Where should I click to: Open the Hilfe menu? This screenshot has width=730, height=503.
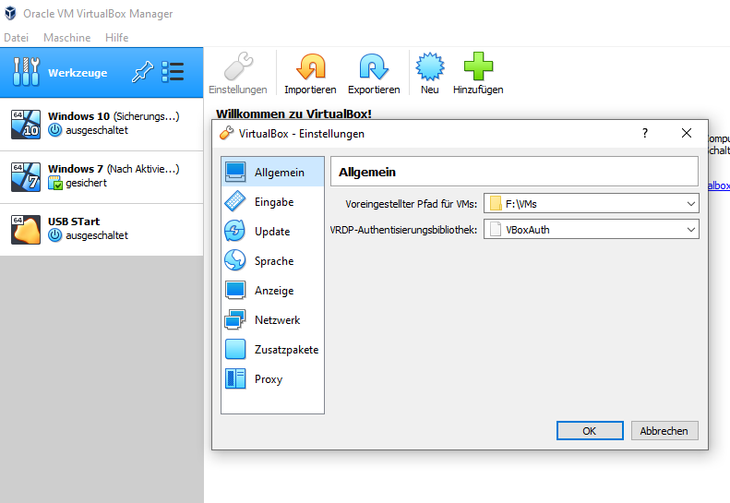[117, 38]
